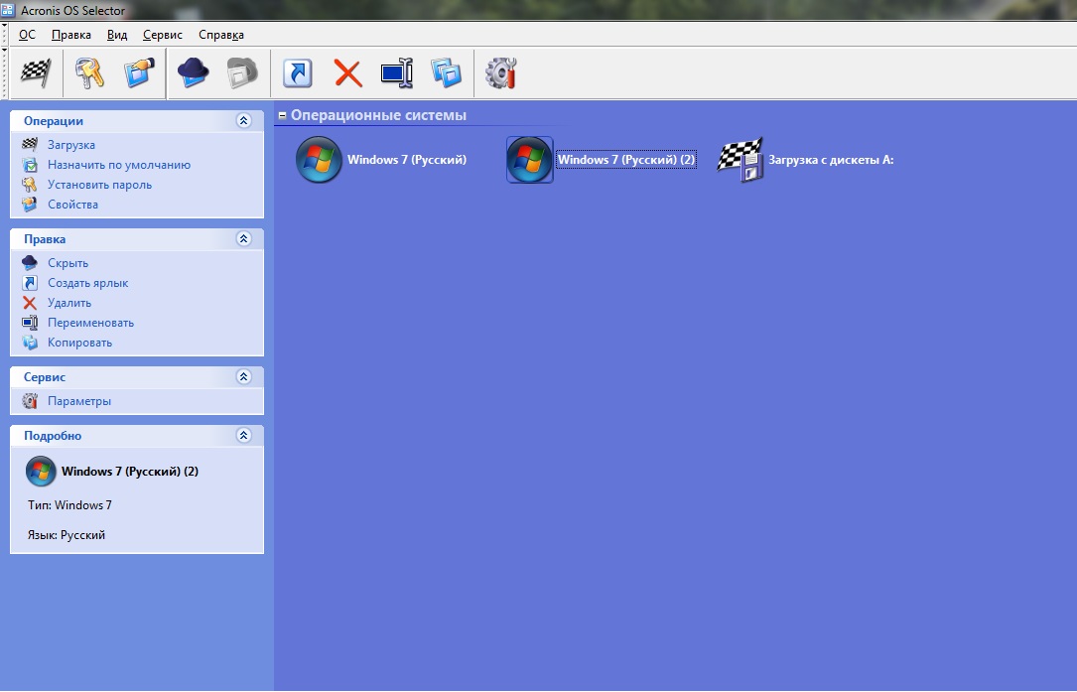Click the Назначить по умолчанию link
This screenshot has width=1077, height=692.
coord(119,165)
